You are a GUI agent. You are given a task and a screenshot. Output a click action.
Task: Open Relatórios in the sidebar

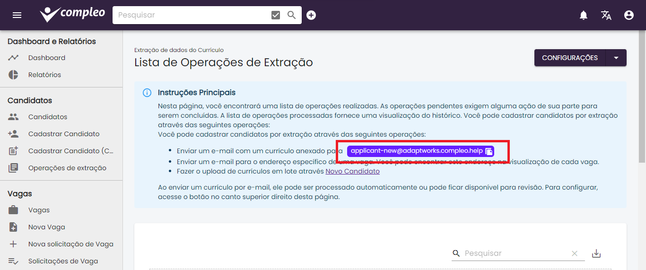click(x=44, y=75)
